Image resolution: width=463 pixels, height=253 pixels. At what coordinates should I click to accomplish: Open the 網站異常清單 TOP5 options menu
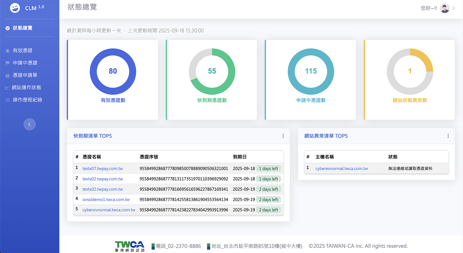pos(448,136)
